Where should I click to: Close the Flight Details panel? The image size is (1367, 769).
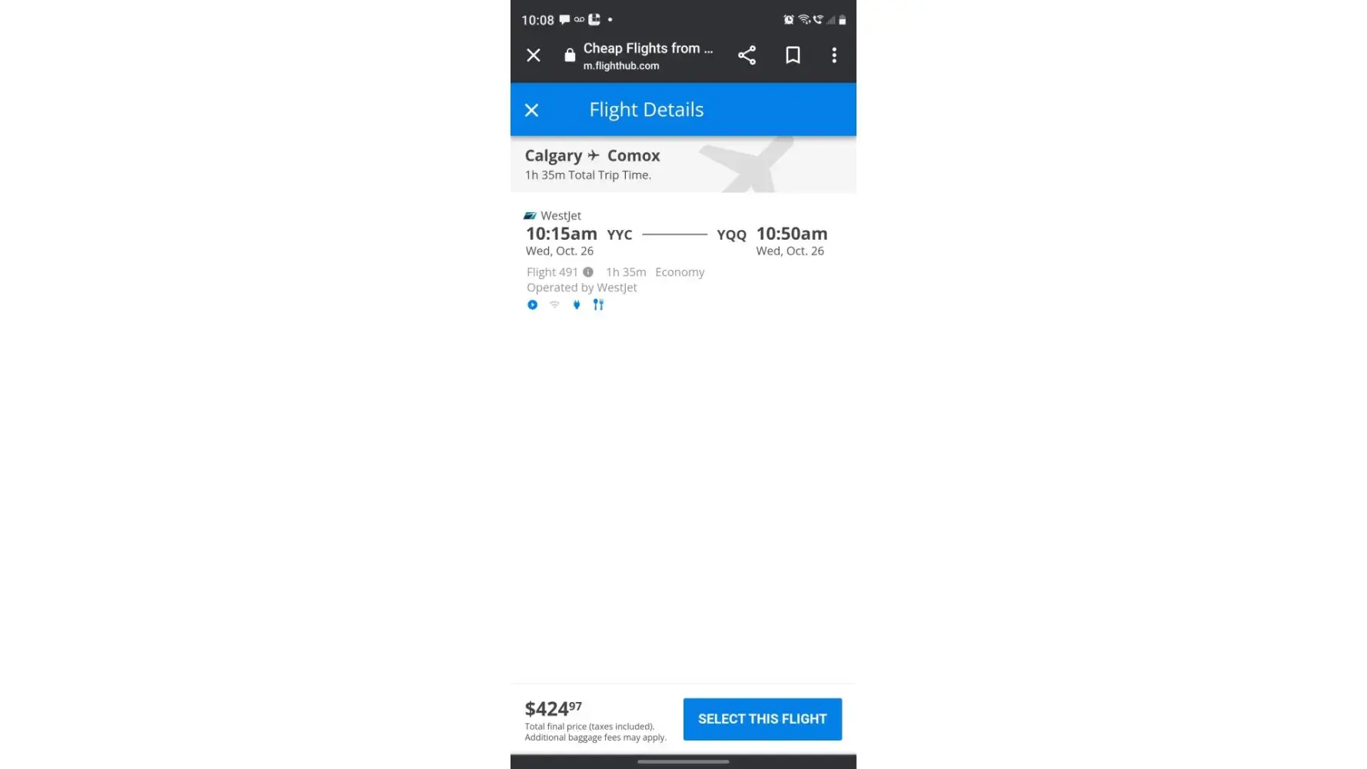click(x=531, y=110)
